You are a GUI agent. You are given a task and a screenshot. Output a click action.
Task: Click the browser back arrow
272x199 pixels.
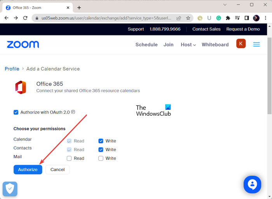7,18
